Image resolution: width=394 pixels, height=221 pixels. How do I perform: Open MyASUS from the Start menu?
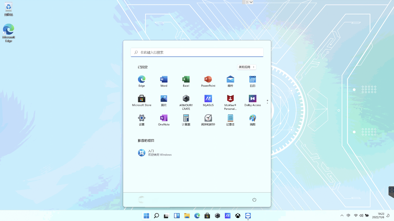208,101
